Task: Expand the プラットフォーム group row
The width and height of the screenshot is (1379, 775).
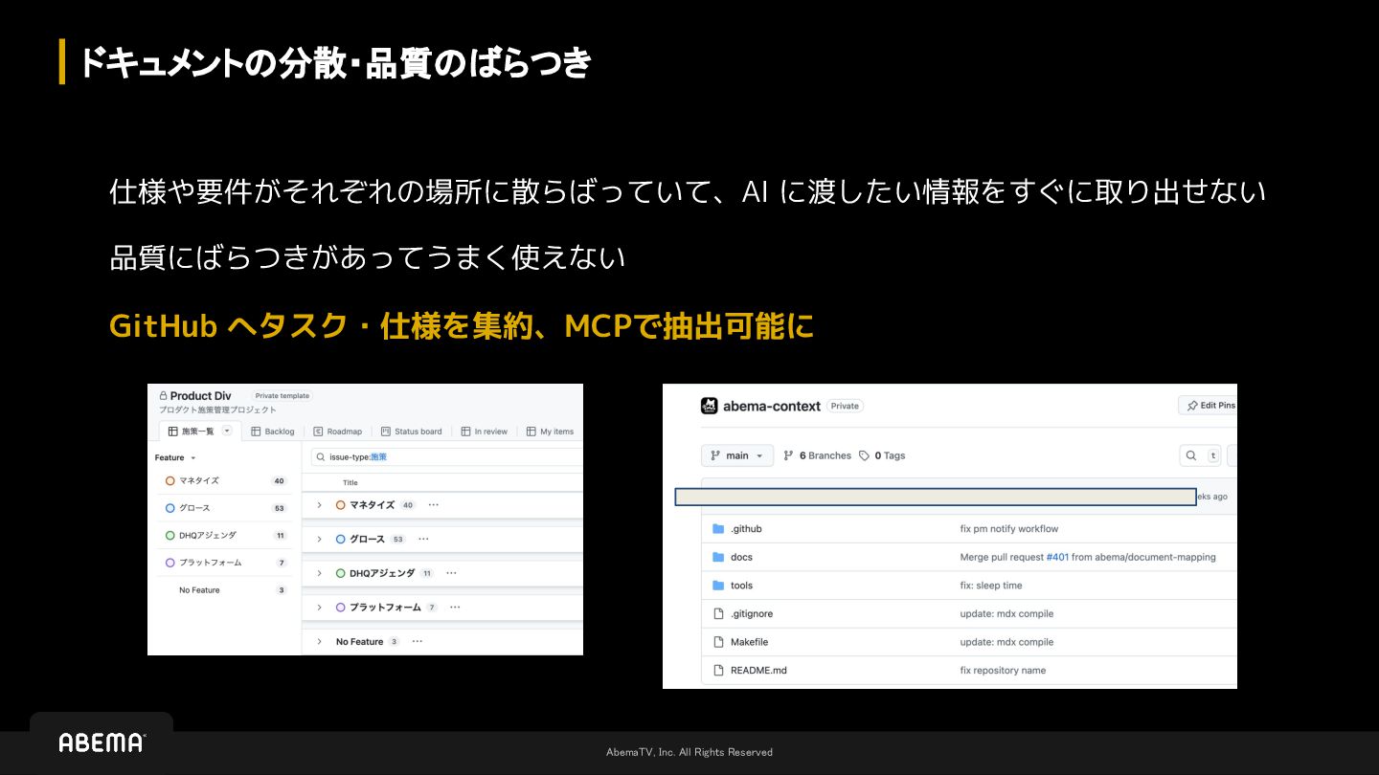Action: pos(320,607)
